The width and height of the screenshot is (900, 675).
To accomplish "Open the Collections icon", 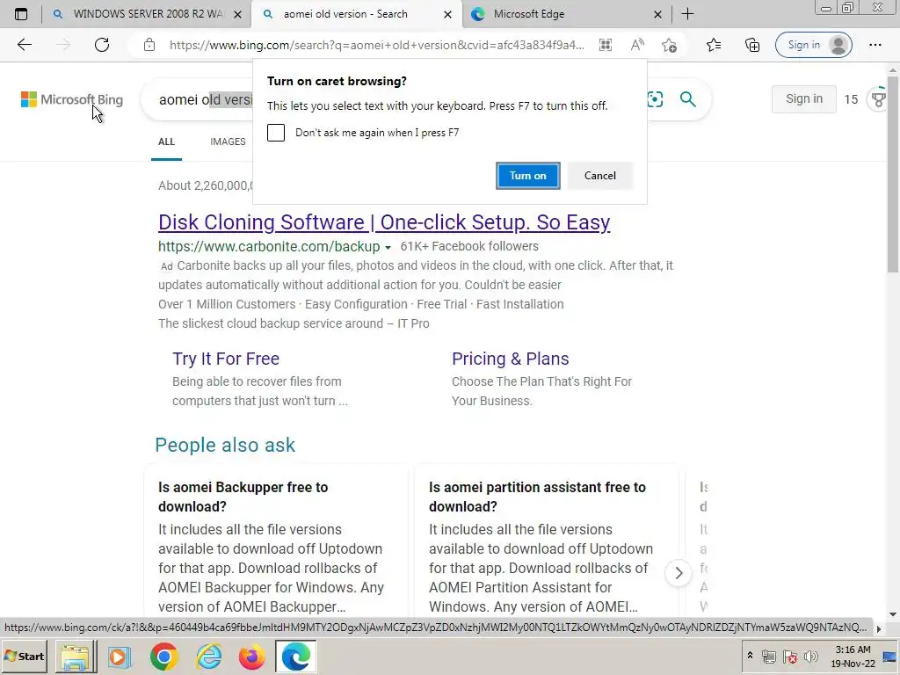I will pyautogui.click(x=752, y=45).
